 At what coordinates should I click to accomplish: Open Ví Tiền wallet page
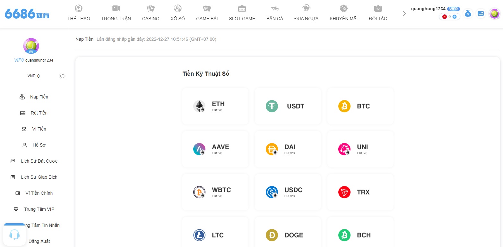coord(34,129)
